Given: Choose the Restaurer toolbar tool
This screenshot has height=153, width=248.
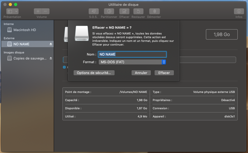Looking at the screenshot, I should pos(138,11).
